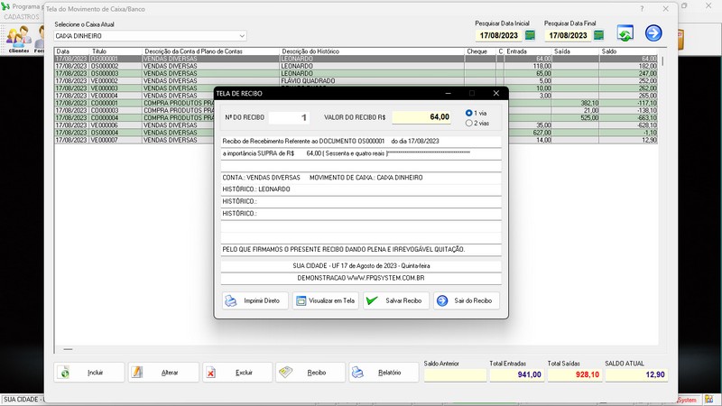Click the Pesquisar Data Inicial date field
This screenshot has height=406, width=722.
499,35
